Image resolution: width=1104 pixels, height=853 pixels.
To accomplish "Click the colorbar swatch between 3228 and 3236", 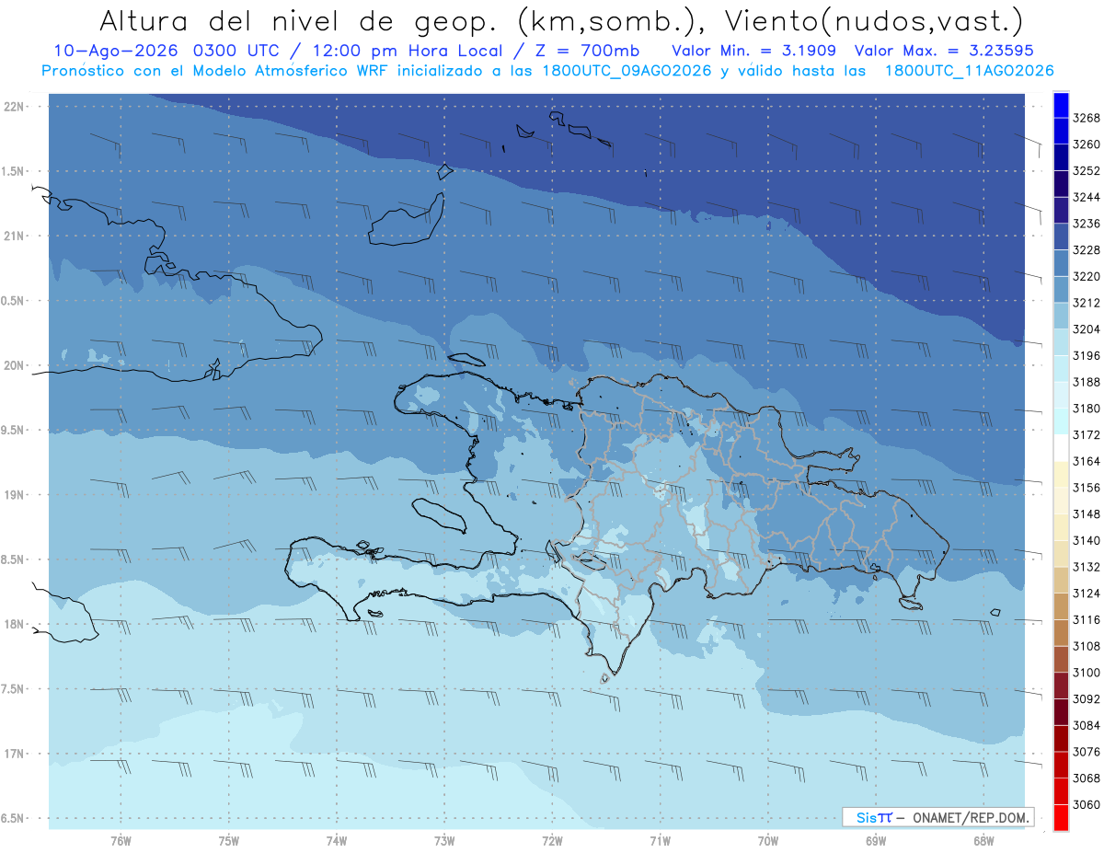I will click(x=1061, y=236).
